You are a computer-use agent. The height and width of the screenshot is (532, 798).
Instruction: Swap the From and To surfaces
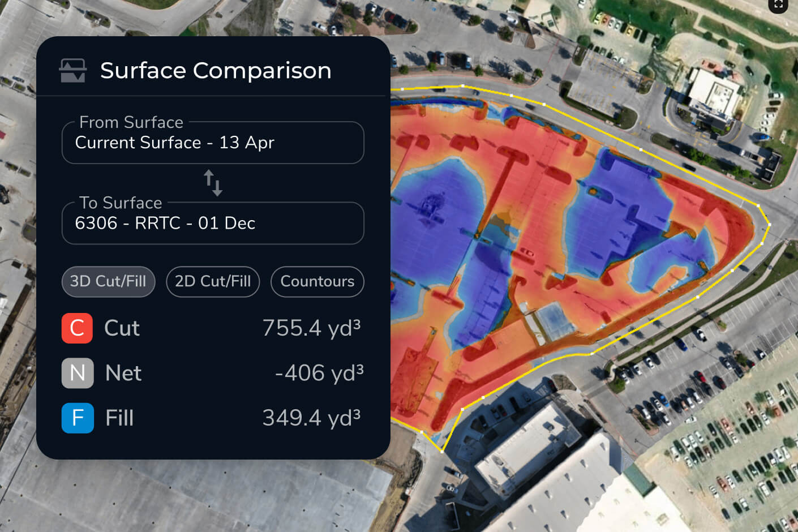(213, 183)
